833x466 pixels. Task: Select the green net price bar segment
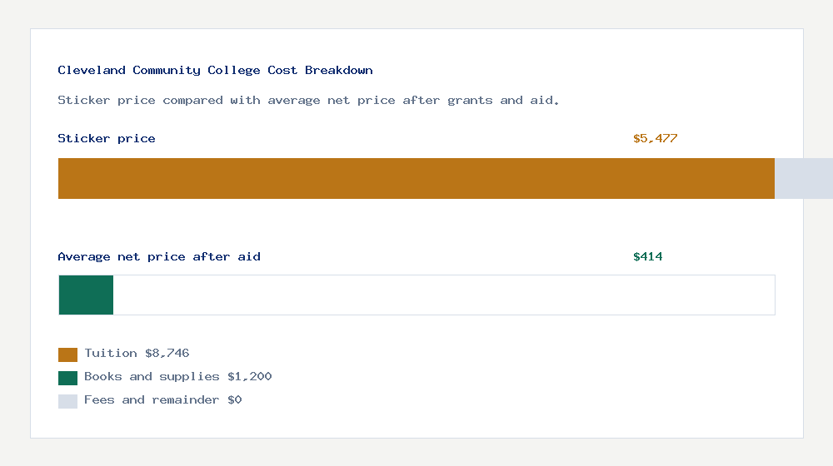pyautogui.click(x=86, y=295)
